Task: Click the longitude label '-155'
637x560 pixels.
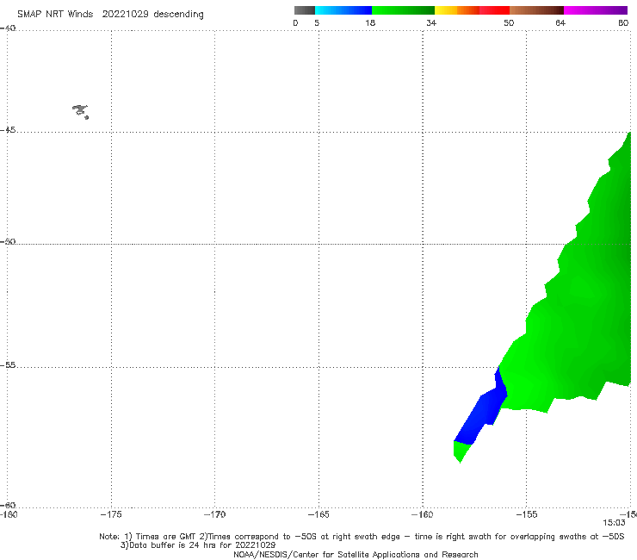Action: [527, 514]
